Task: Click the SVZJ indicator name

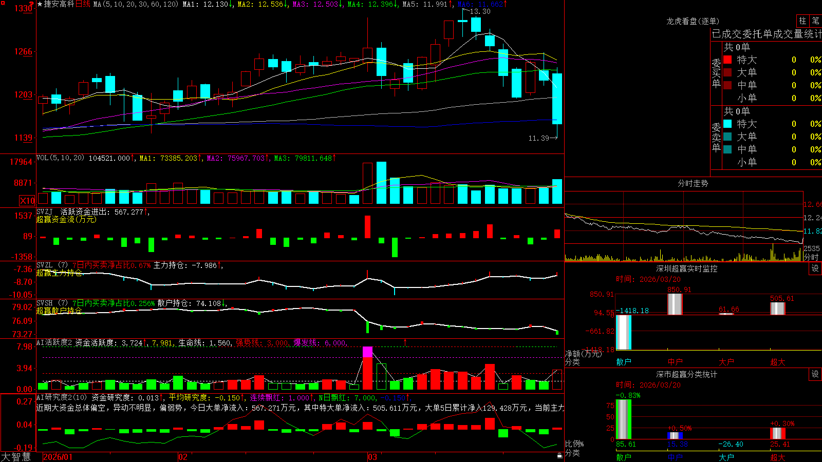Action: 45,211
